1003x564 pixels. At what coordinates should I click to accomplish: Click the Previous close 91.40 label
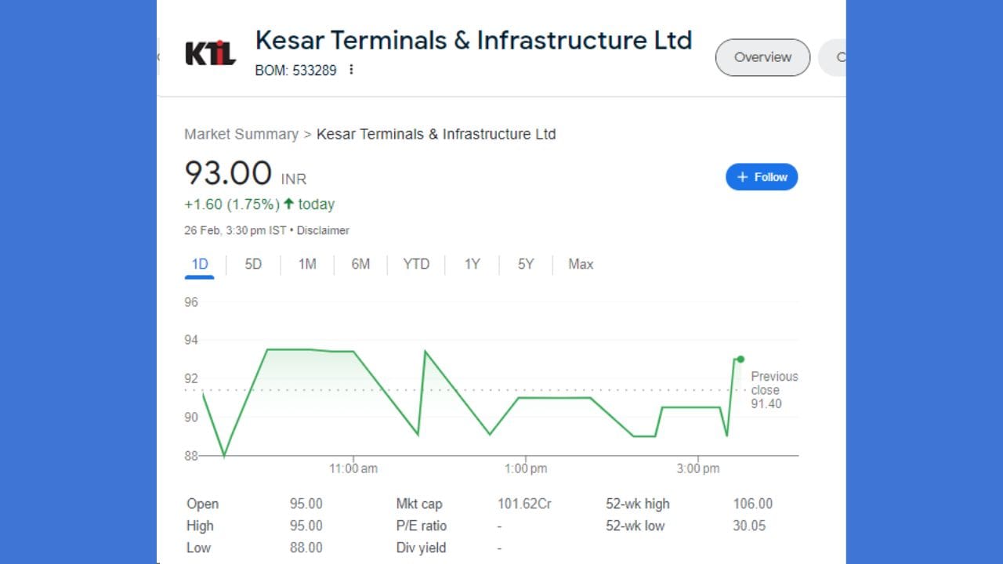pyautogui.click(x=773, y=390)
